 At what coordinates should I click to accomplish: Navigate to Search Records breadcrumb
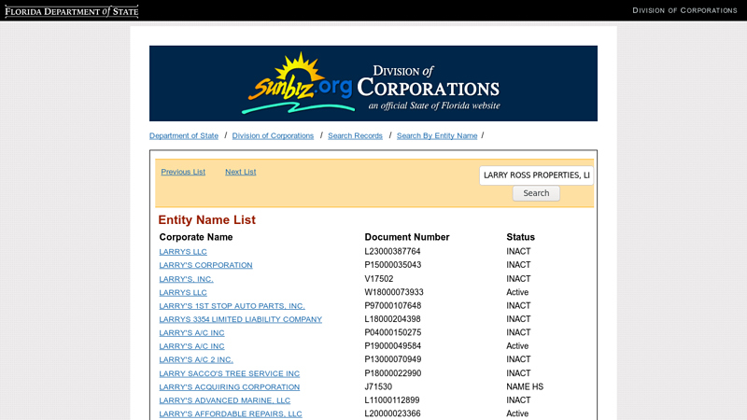(356, 135)
